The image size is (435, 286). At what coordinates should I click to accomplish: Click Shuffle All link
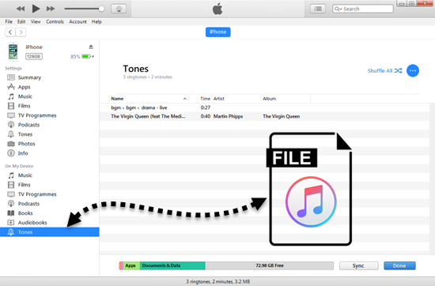(x=385, y=70)
